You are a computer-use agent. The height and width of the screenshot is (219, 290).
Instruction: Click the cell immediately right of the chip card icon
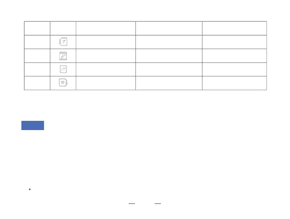tap(106, 83)
